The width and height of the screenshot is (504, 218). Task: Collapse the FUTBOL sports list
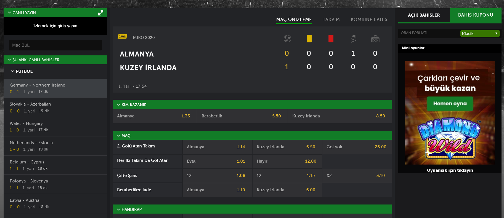tap(12, 71)
